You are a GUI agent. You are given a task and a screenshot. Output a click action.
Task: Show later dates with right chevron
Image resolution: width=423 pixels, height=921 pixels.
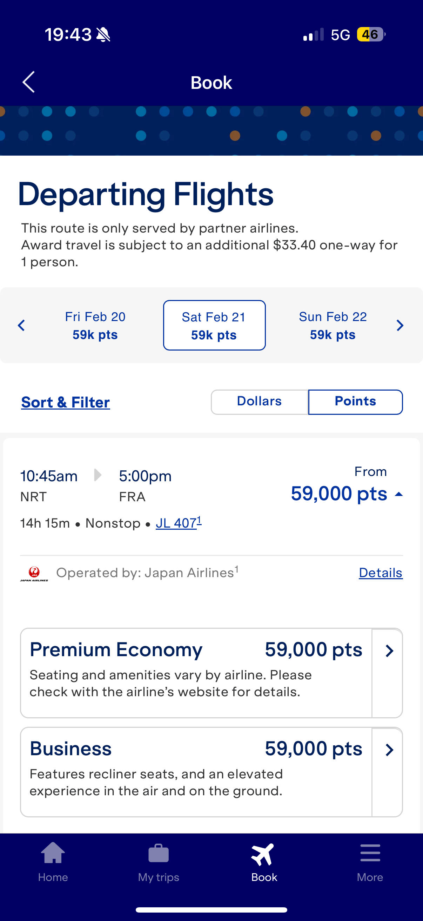click(x=400, y=325)
